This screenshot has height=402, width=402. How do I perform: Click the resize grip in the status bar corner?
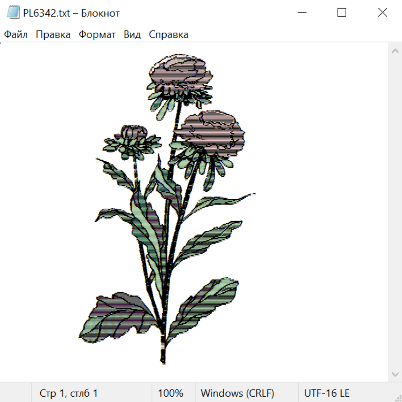tap(397, 397)
